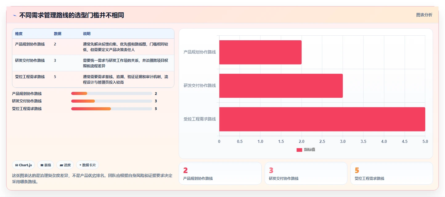Select the 研发交付协作路线 table row cell
The width and height of the screenshot is (445, 197).
(30, 61)
